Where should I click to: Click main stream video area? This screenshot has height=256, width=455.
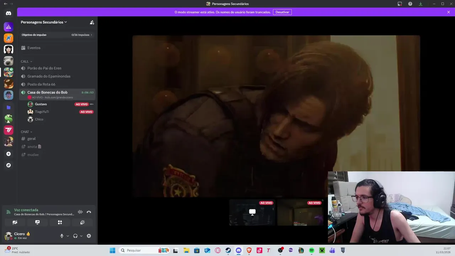[x=276, y=116]
